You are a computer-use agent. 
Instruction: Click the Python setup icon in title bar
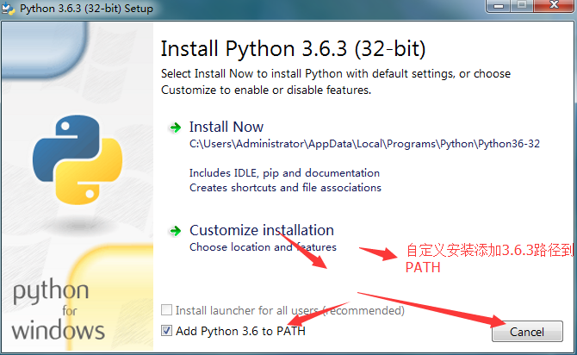click(x=8, y=8)
